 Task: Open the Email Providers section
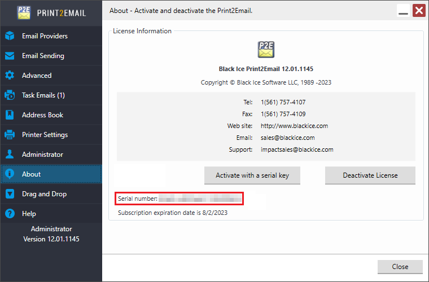pyautogui.click(x=45, y=36)
